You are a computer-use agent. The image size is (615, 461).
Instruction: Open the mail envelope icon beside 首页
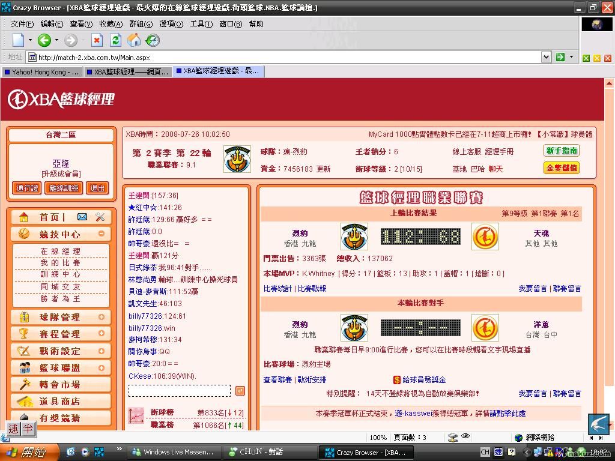82,217
